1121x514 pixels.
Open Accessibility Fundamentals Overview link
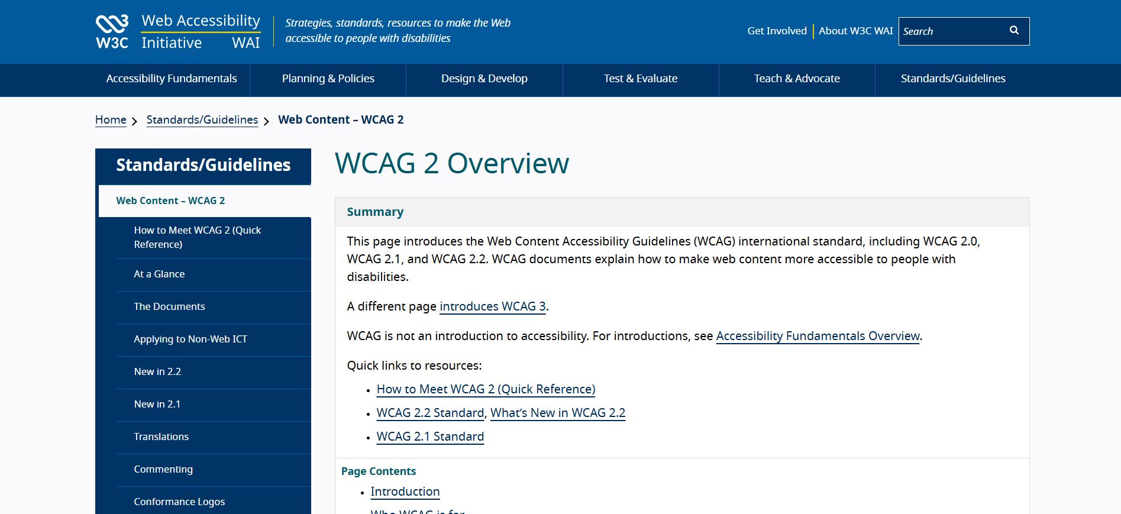818,336
